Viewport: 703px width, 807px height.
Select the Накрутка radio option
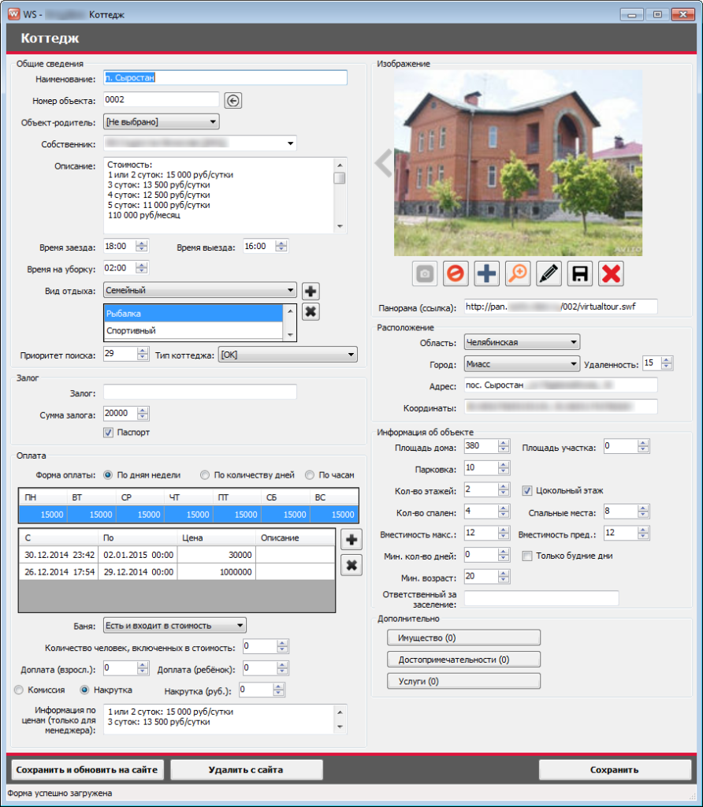point(84,690)
